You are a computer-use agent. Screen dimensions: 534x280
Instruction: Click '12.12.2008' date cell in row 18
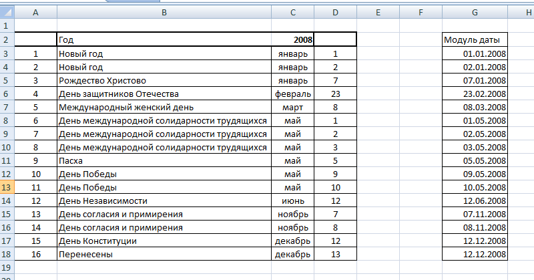[475, 254]
